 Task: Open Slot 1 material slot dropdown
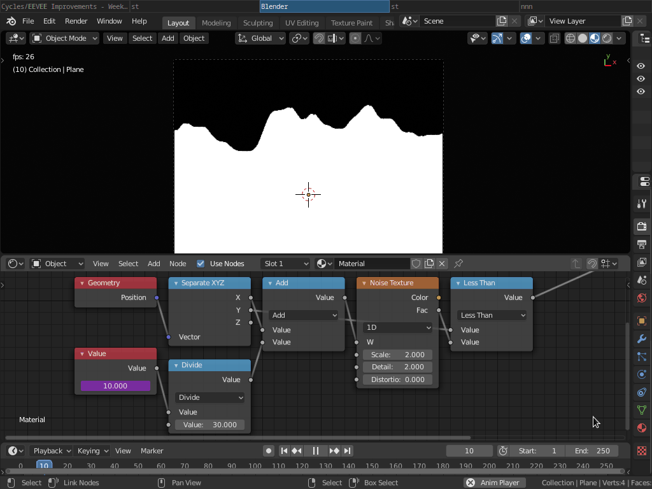pos(286,264)
